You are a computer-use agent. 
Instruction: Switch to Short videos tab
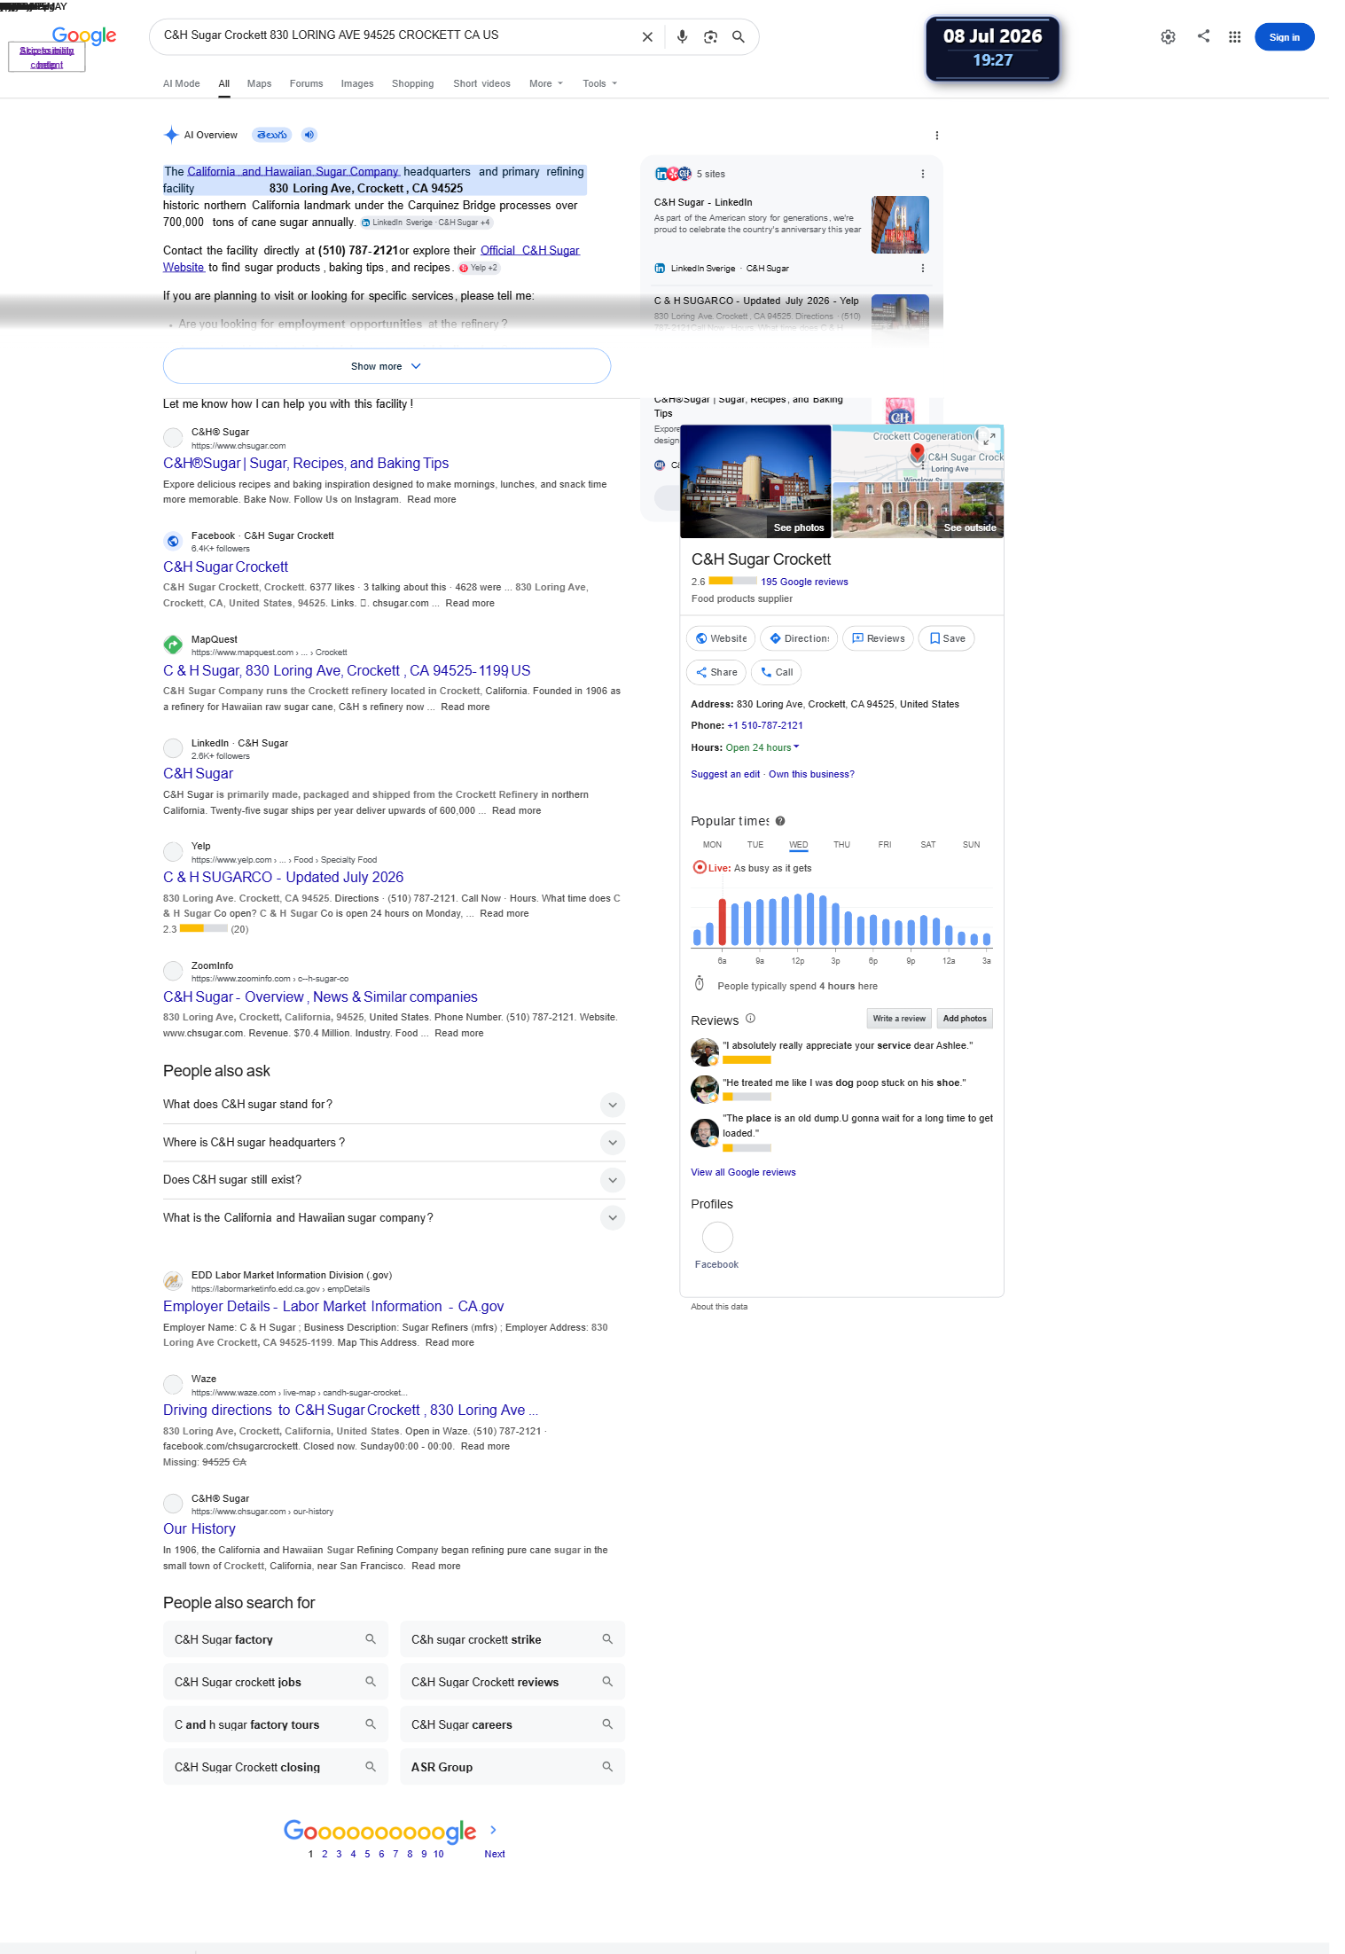481,84
